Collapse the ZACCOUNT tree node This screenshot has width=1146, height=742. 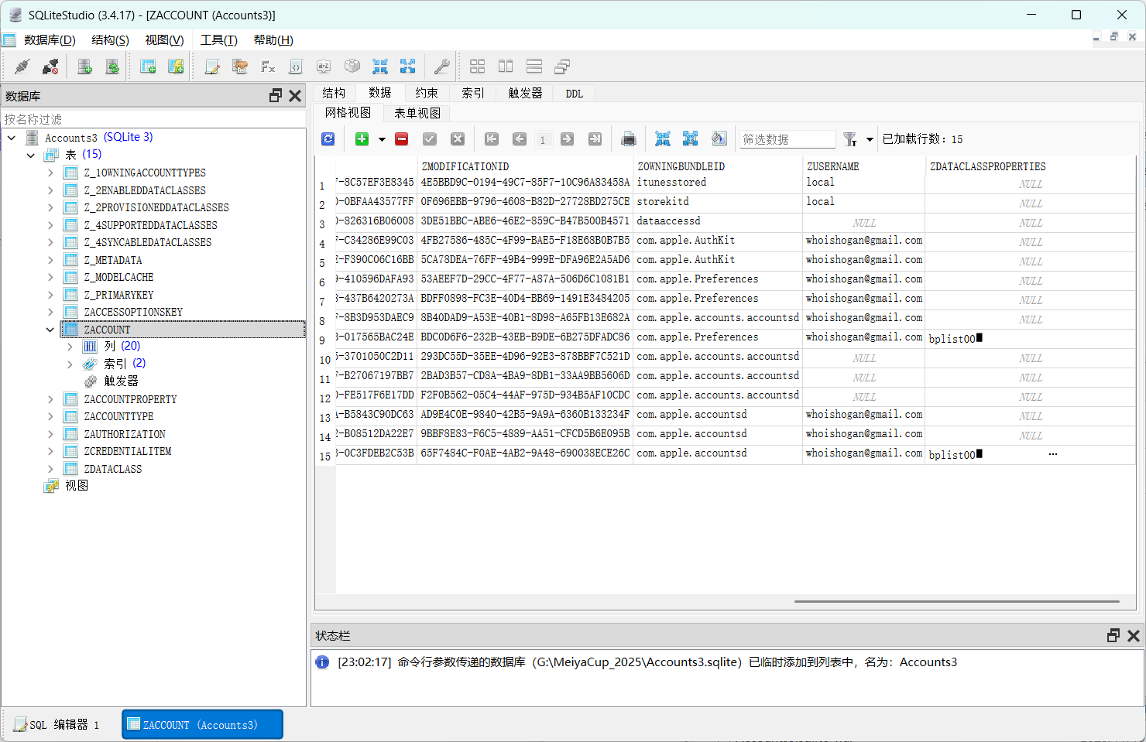(50, 330)
